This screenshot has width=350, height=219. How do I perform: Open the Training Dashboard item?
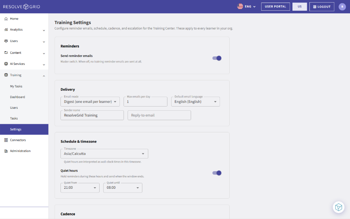pyautogui.click(x=24, y=97)
